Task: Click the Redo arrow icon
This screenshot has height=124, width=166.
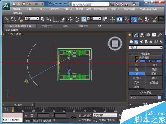Action: (36, 4)
